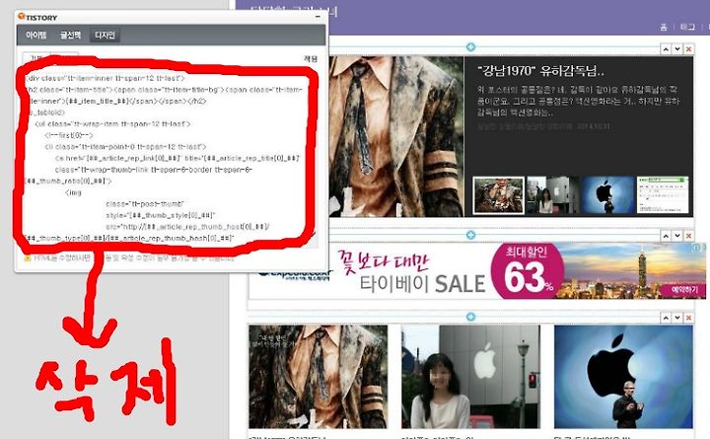Switch to the 아이템 tab
Image resolution: width=710 pixels, height=439 pixels.
pos(36,35)
